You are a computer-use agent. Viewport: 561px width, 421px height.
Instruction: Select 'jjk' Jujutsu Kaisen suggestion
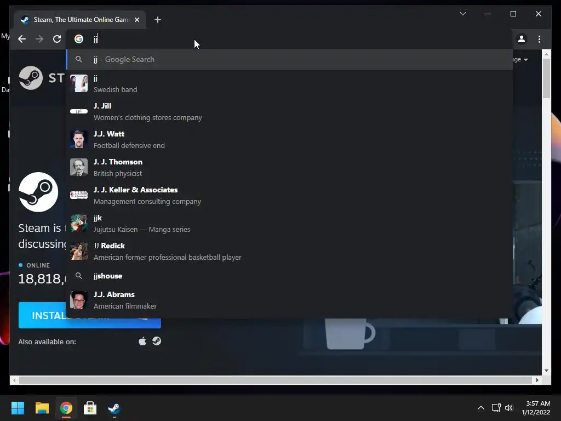coord(289,224)
